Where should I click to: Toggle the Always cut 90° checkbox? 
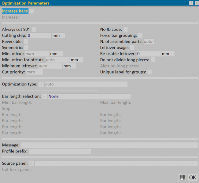(x=34, y=29)
